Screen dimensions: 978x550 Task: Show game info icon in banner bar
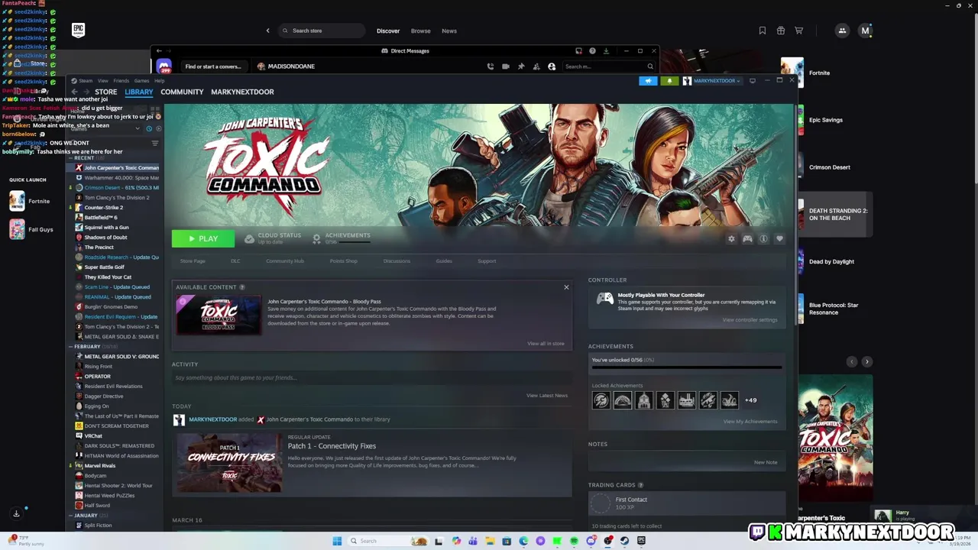click(763, 239)
